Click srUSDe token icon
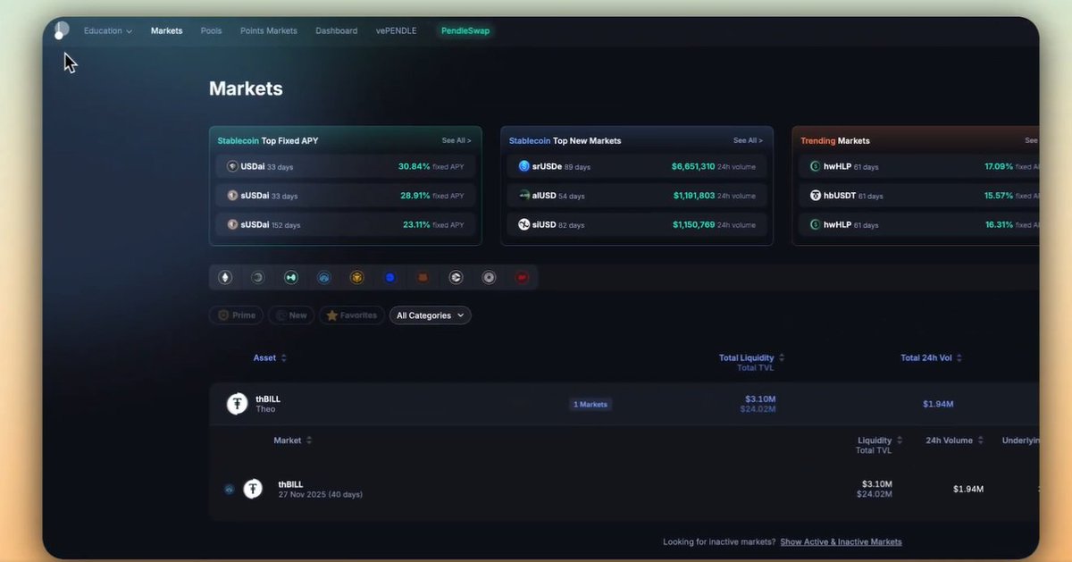1072x562 pixels. [x=524, y=166]
